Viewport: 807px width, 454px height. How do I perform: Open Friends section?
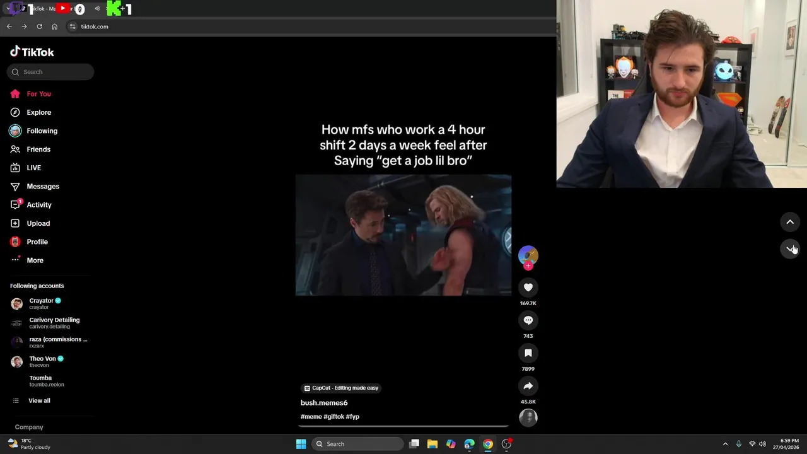[x=38, y=149]
